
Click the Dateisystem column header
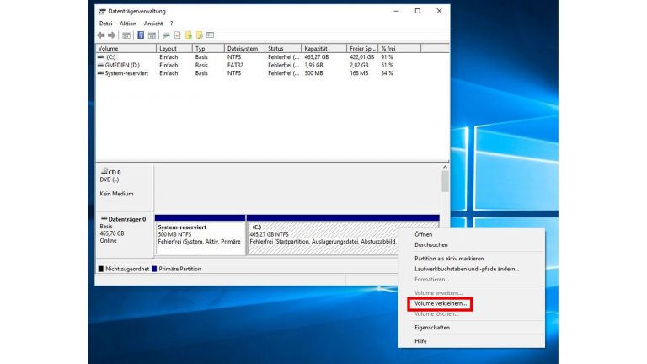[x=244, y=48]
